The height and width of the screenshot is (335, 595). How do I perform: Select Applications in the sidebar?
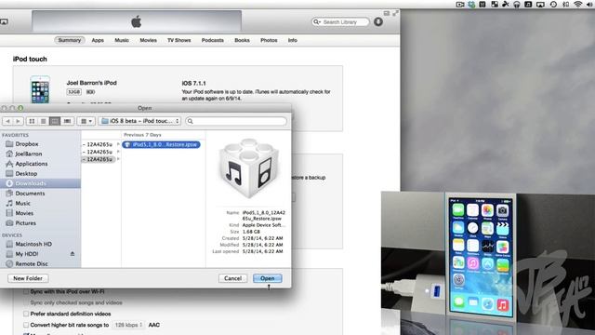click(31, 164)
